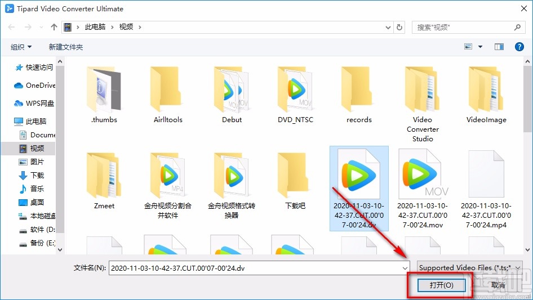Cancel the dialog with 取消
Screen dimensions: 533x300
[x=498, y=285]
